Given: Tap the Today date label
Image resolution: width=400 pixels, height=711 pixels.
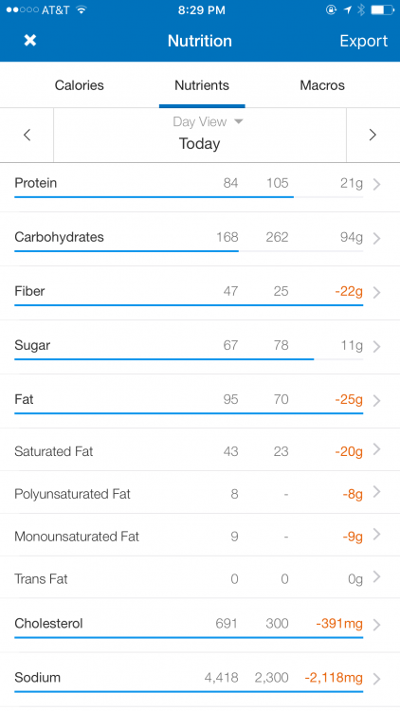Looking at the screenshot, I should point(200,144).
